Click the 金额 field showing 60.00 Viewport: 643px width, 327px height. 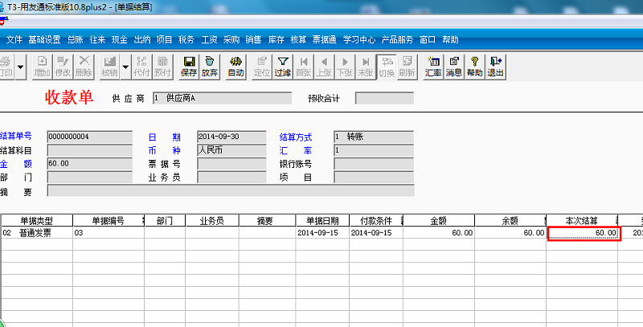90,164
